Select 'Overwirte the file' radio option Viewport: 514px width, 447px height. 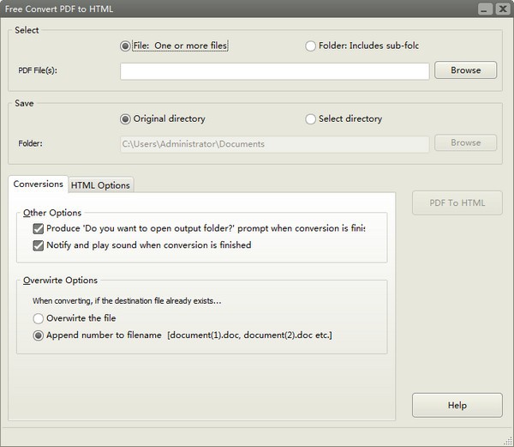39,318
